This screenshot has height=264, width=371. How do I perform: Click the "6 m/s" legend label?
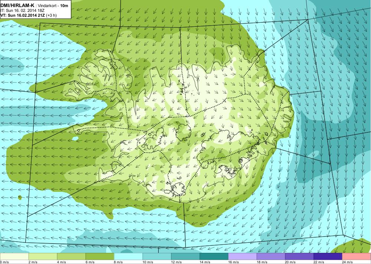90,262
